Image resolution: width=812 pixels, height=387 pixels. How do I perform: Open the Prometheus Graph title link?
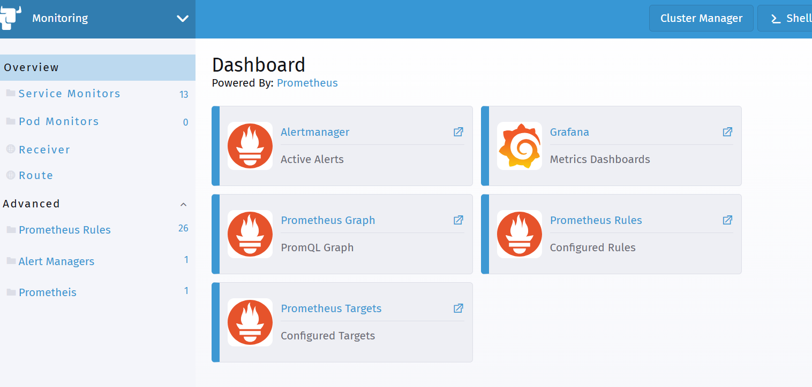(x=328, y=220)
